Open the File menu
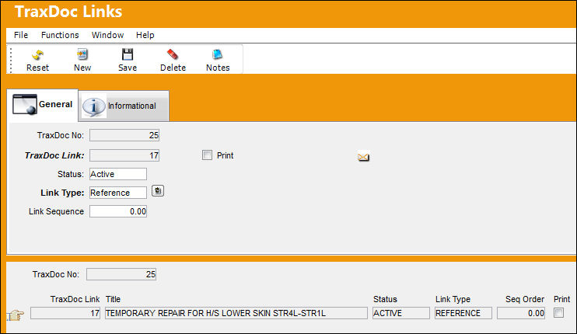 21,35
